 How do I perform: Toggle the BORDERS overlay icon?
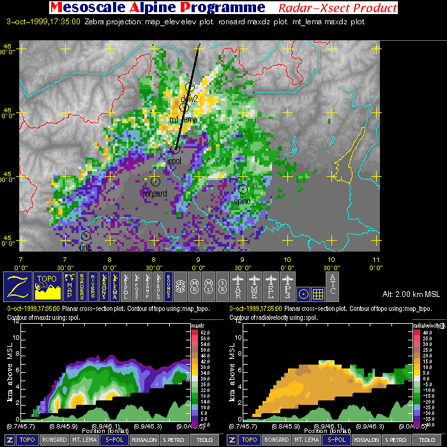pyautogui.click(x=82, y=287)
